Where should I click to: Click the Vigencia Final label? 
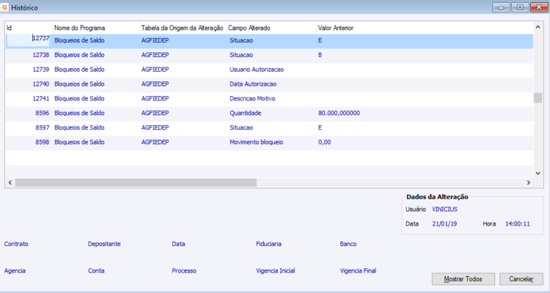358,270
